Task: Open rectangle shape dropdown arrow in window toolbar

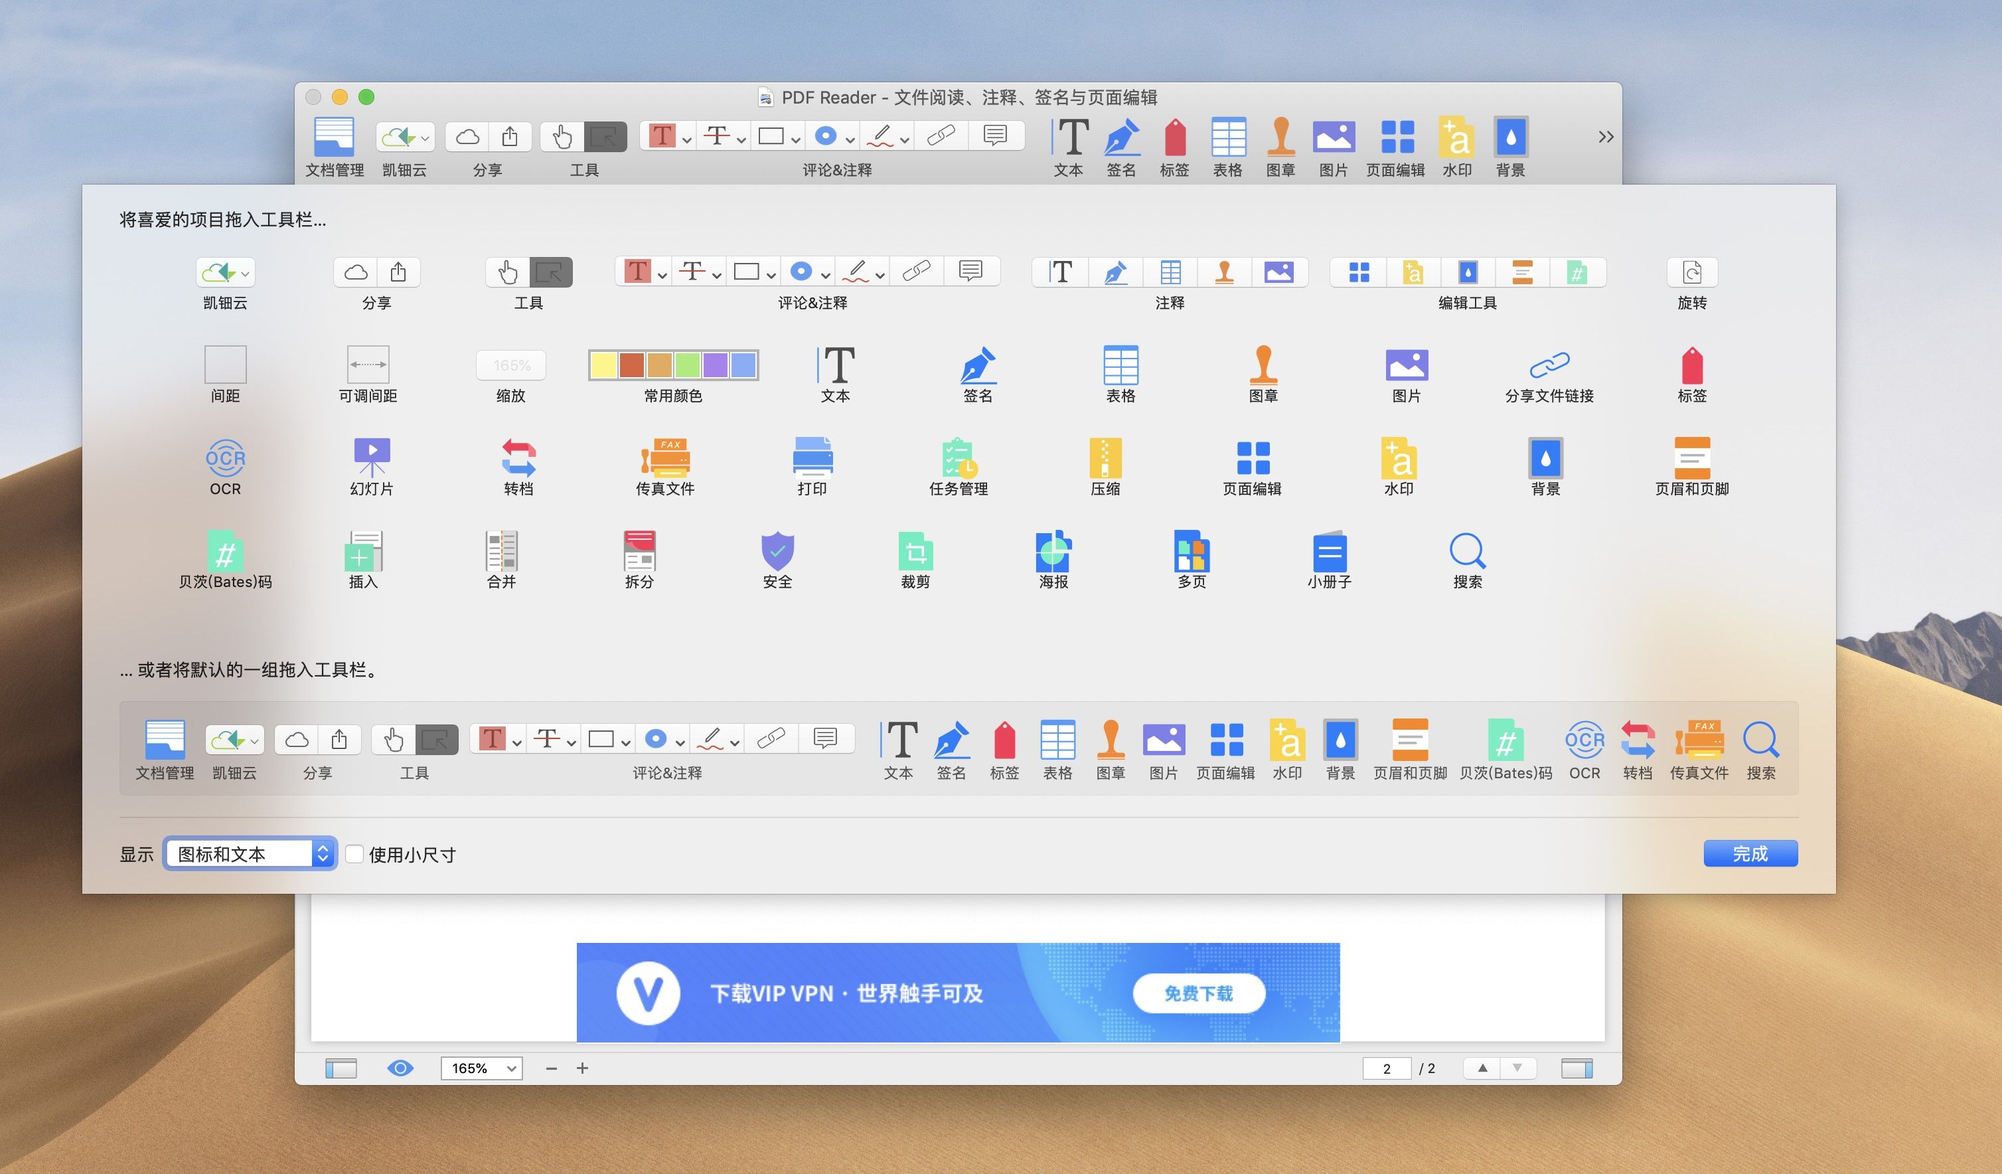Action: [795, 139]
